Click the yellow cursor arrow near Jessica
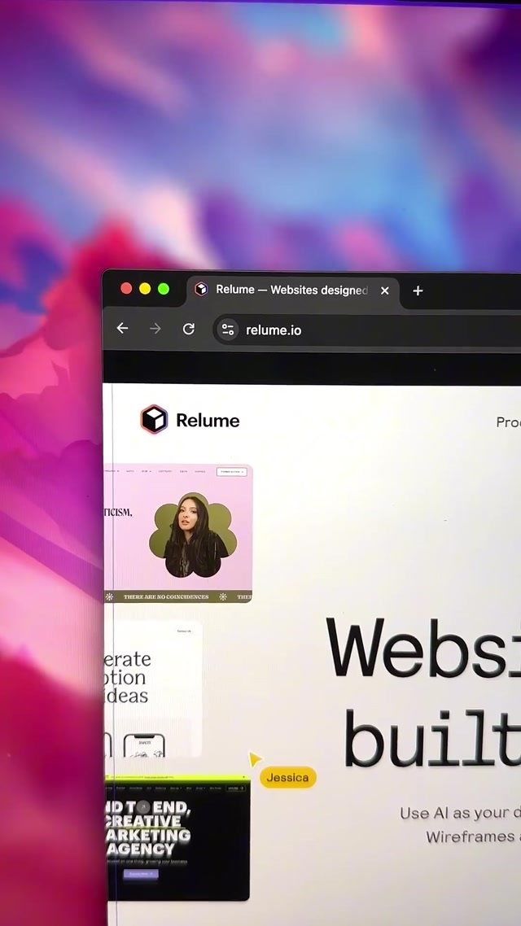The image size is (521, 926). [255, 758]
